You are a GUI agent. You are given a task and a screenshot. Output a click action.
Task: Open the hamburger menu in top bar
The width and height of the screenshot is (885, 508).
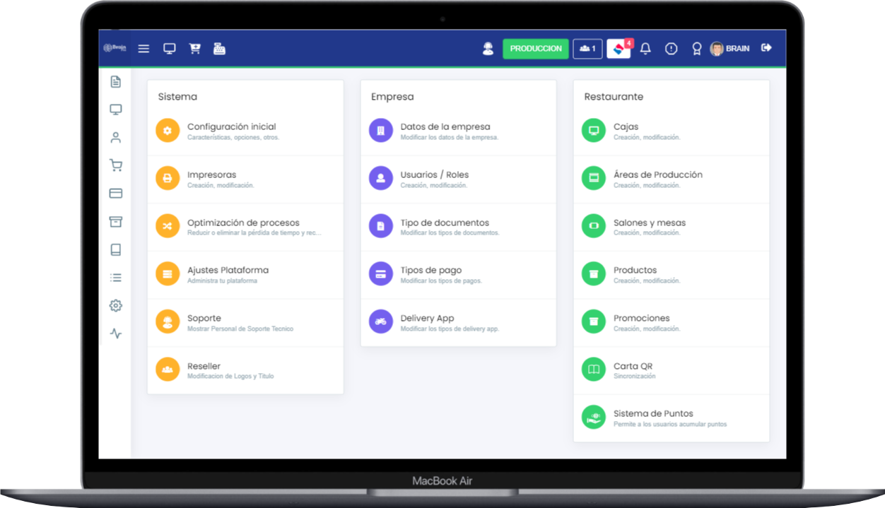143,49
